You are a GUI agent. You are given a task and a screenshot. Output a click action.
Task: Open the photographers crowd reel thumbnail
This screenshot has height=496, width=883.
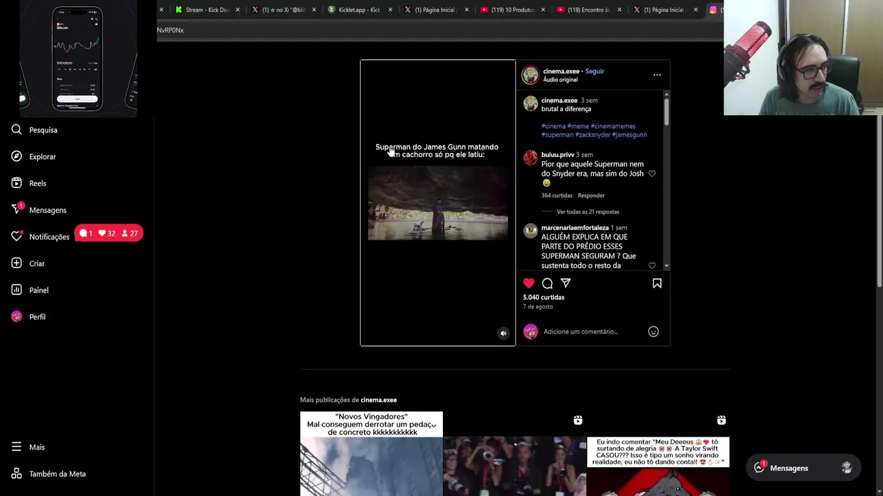pyautogui.click(x=515, y=453)
